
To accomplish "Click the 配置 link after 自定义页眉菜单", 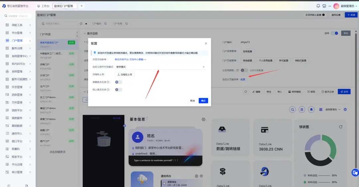I will pos(243,80).
